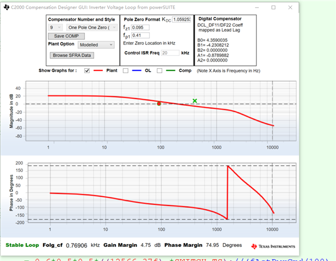Click the B2= 0.0000000 coefficient text
Screen dimensions: 336x261
[x=212, y=50]
